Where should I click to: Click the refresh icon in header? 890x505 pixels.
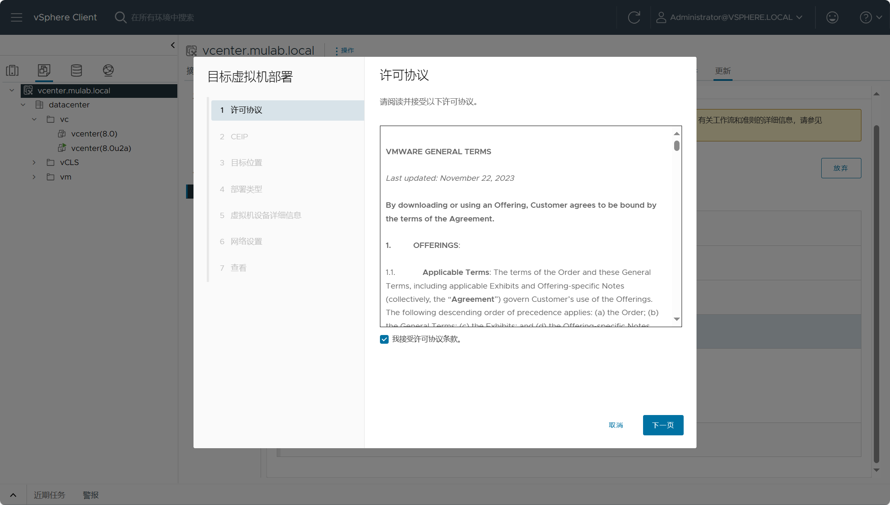tap(634, 17)
